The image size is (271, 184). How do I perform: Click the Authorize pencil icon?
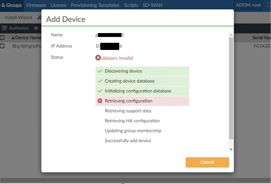click(x=4, y=28)
